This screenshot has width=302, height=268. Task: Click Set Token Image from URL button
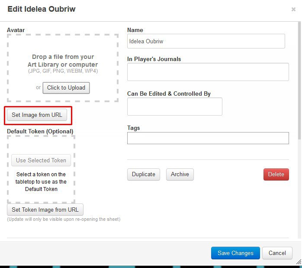45,210
